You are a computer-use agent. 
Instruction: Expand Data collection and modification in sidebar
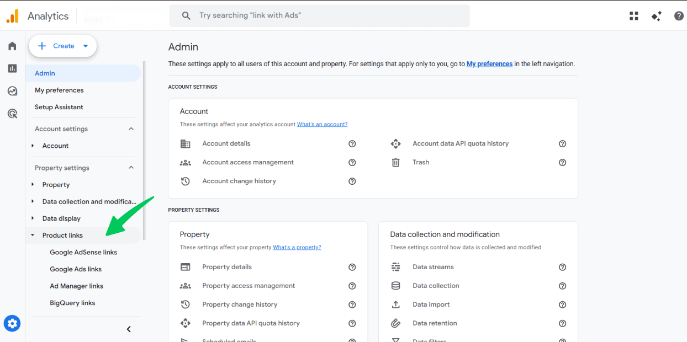33,201
